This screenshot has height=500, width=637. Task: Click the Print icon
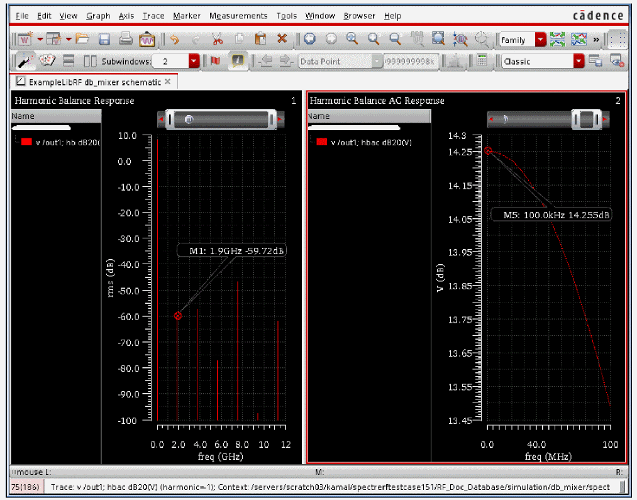126,39
